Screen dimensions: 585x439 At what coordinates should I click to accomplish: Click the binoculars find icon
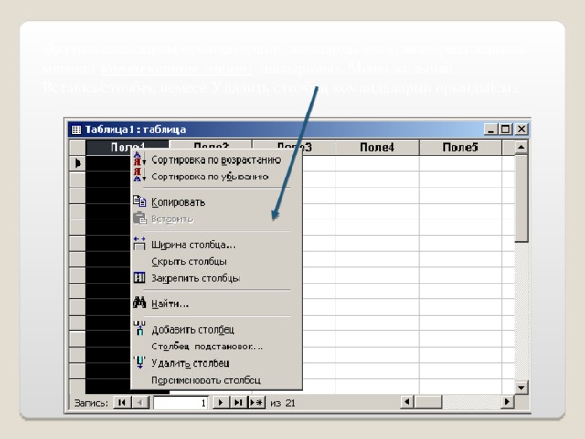coord(140,303)
